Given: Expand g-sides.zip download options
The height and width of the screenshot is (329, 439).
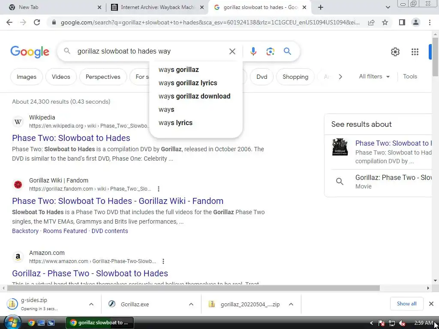Looking at the screenshot, I should 91,304.
